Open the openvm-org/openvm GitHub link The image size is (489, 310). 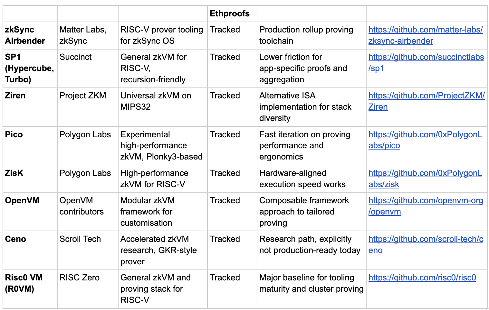click(426, 206)
